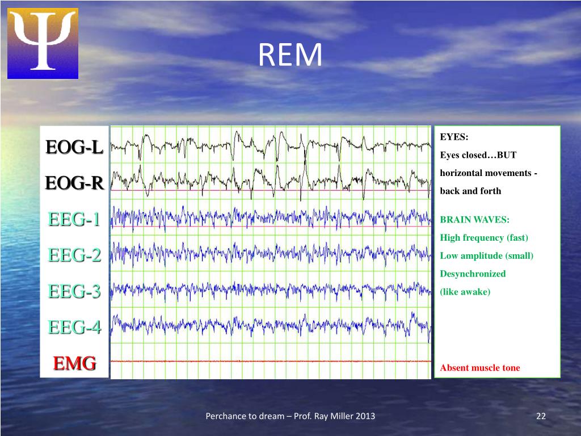Click the red EMG channel label
Screen dimensions: 581x436
[74, 363]
